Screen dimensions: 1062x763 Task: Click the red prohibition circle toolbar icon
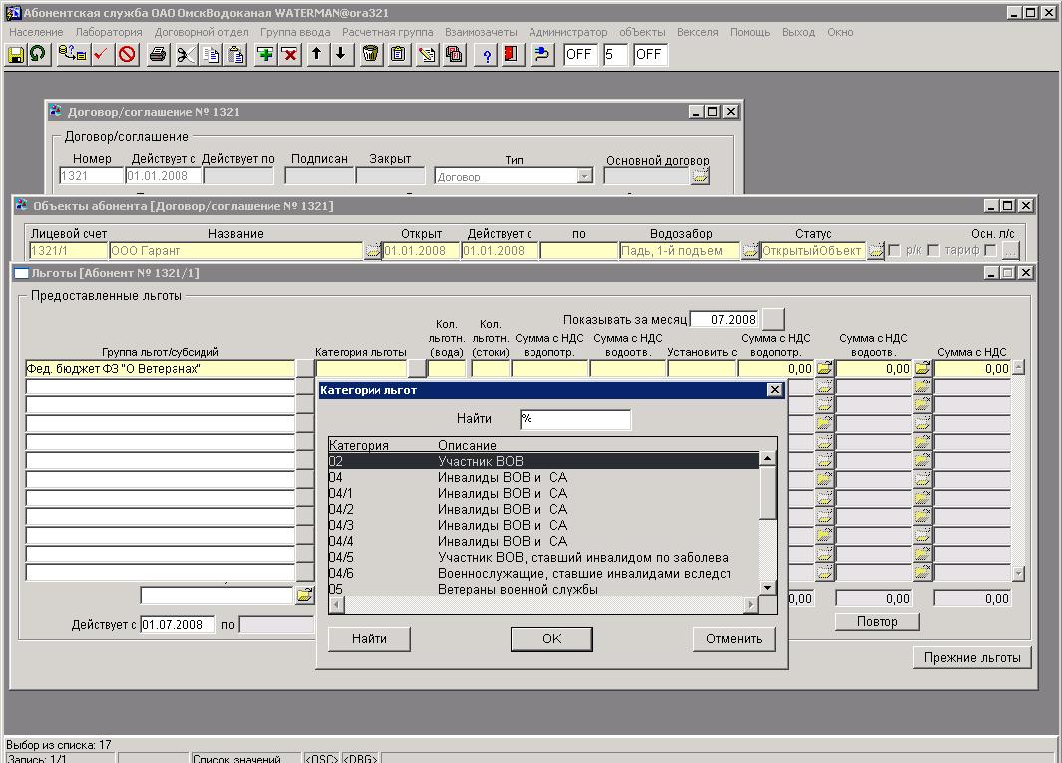(x=127, y=55)
